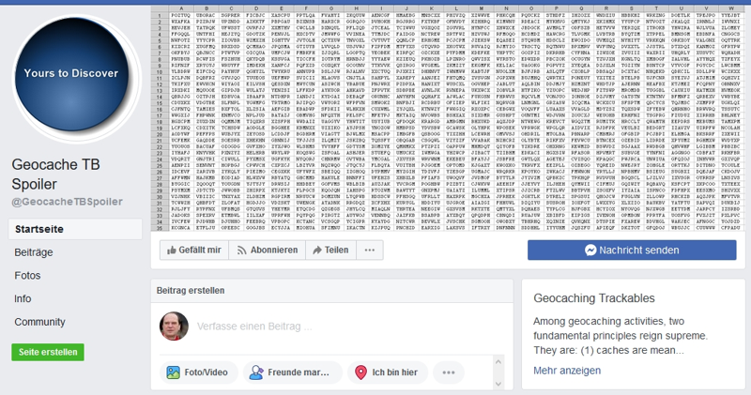Viewport: 751px width, 395px height.
Task: Click the @GeocacheTBSpoiler username
Action: click(x=67, y=202)
